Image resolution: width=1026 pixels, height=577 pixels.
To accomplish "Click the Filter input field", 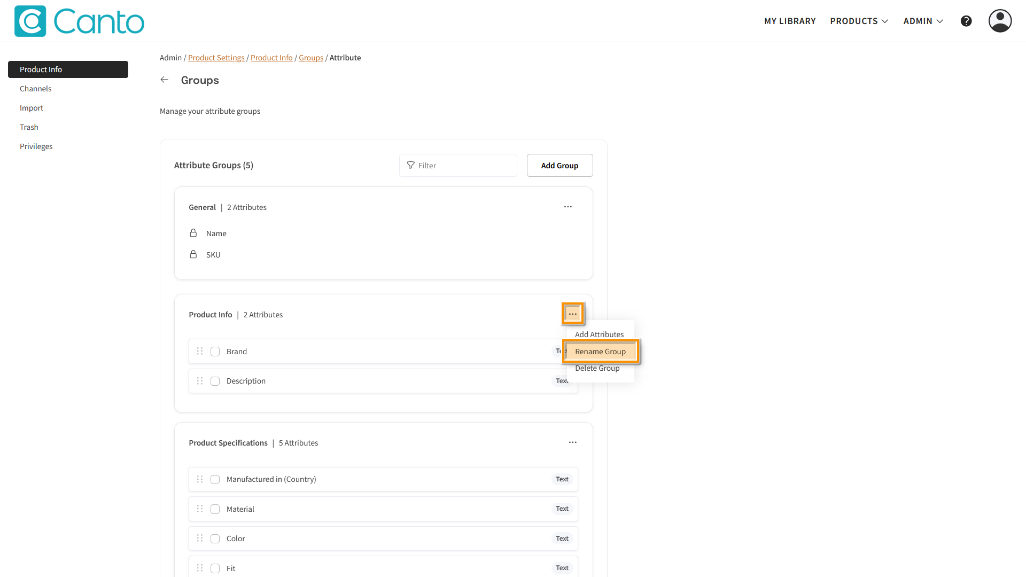I will click(x=458, y=166).
